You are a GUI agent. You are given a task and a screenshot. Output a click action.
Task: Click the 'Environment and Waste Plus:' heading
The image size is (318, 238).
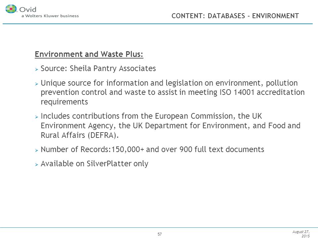89,54
